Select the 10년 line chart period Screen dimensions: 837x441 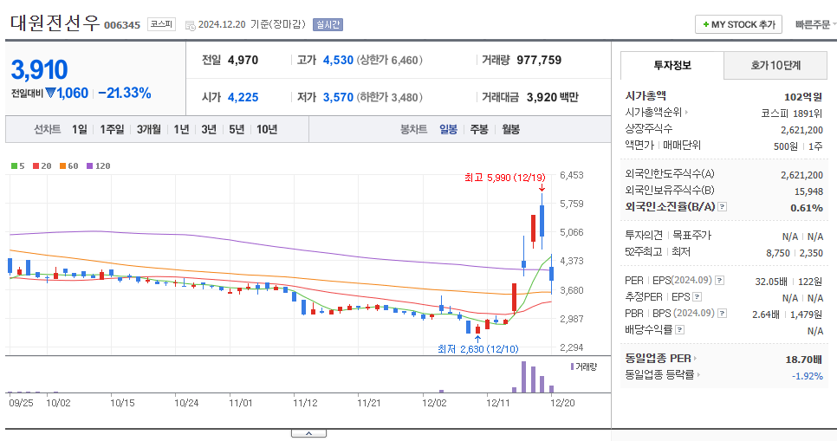(267, 129)
